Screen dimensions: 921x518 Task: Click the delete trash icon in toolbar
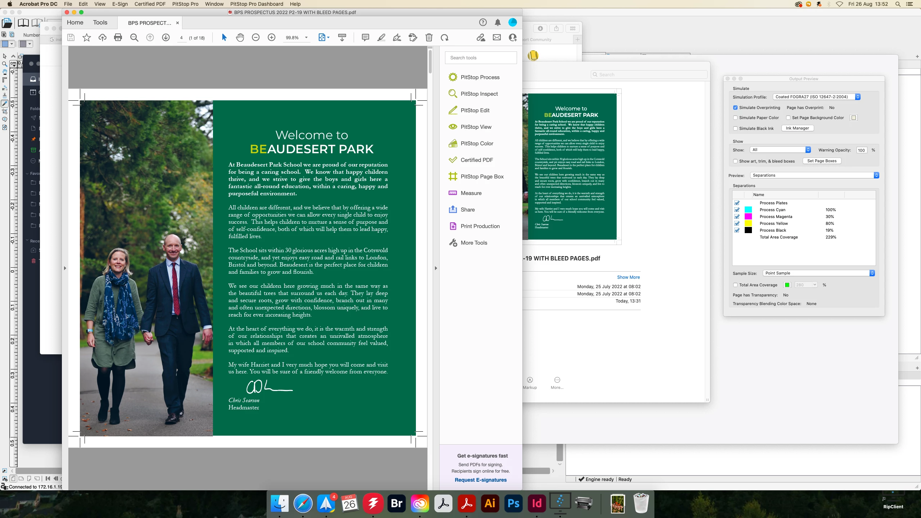429,37
